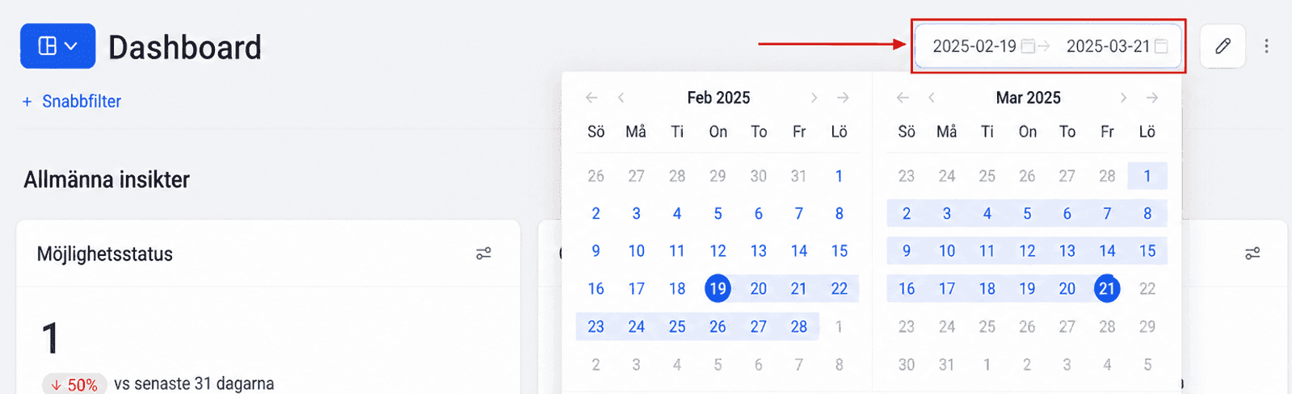Open filter settings on Möjlighetsstatus card
This screenshot has height=394, width=1292.
[x=483, y=254]
